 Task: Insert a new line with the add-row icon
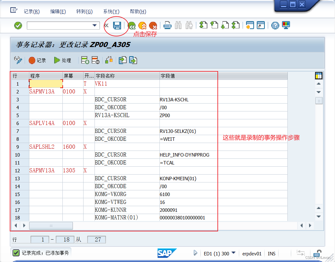(85, 60)
